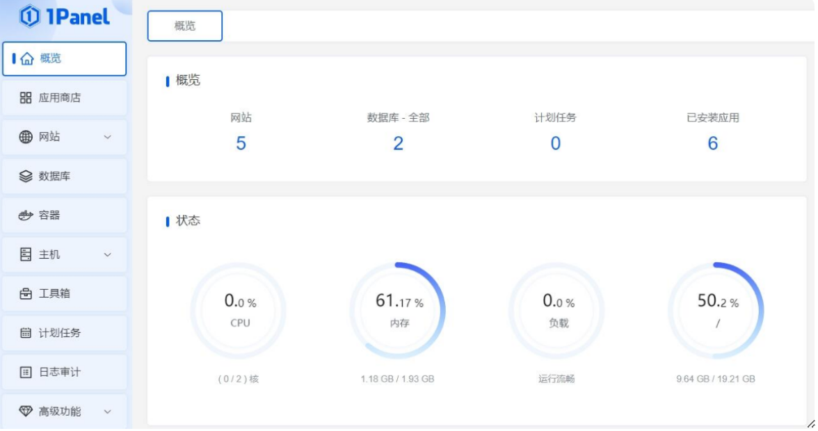Viewport: 818px width, 431px height.
Task: Click the home icon beside 概览
Action: click(27, 59)
